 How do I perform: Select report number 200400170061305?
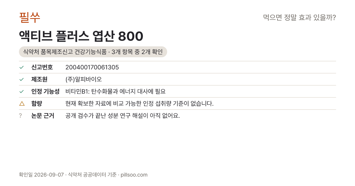coord(92,67)
